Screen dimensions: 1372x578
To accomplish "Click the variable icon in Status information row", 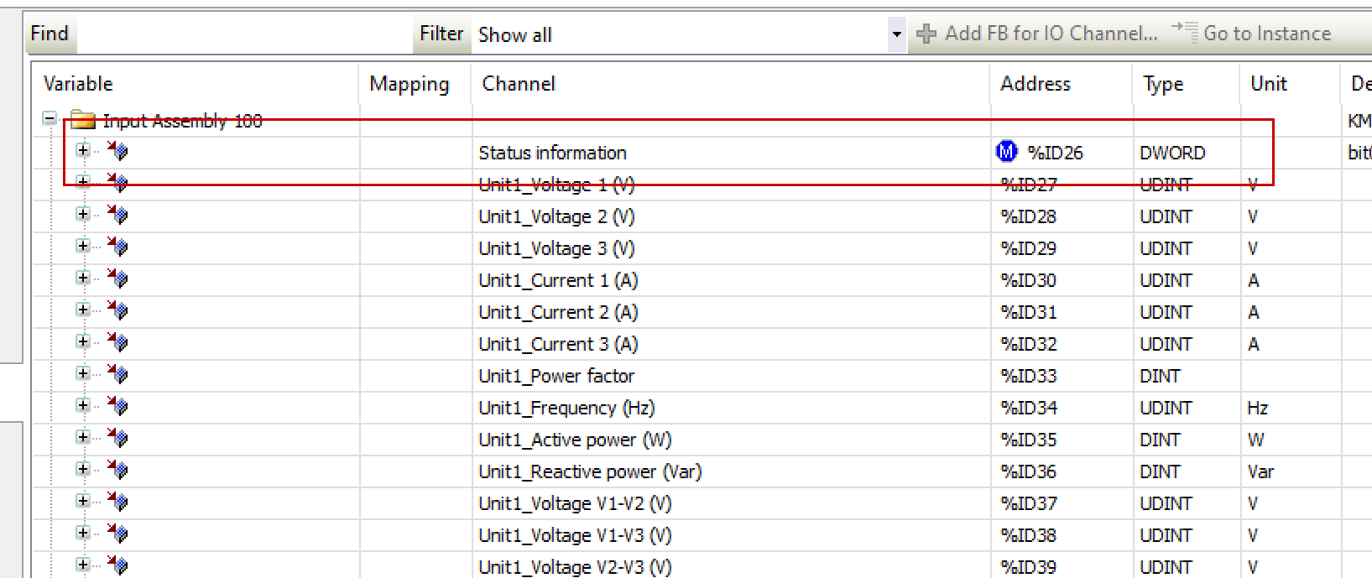I will [x=118, y=152].
